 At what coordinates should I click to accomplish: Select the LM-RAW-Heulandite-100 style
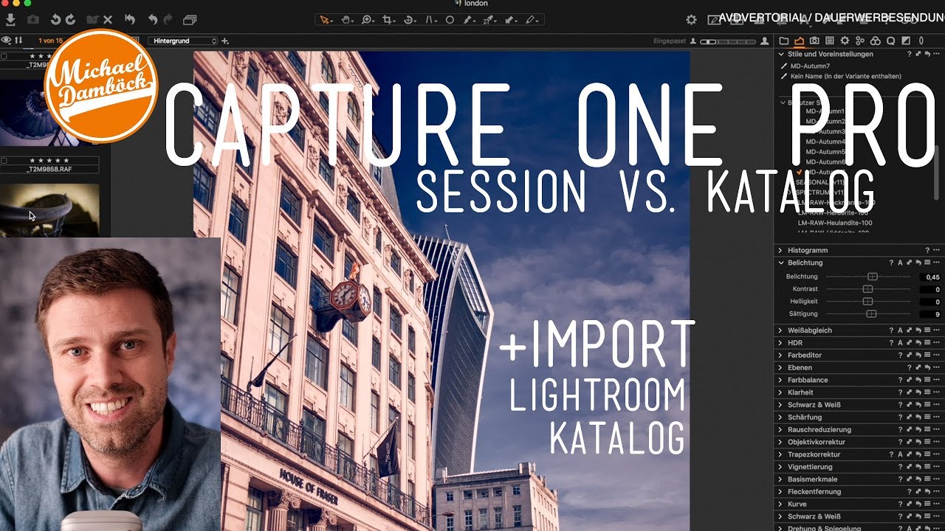click(835, 222)
